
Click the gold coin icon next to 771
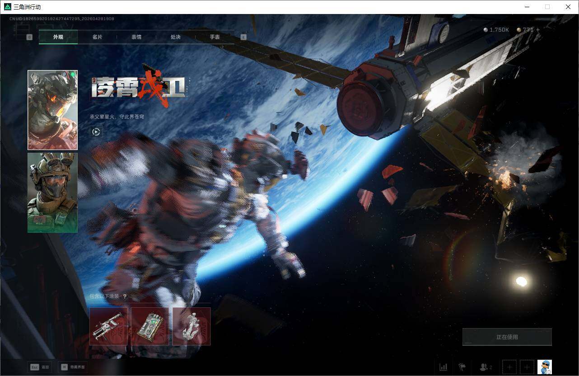[518, 30]
